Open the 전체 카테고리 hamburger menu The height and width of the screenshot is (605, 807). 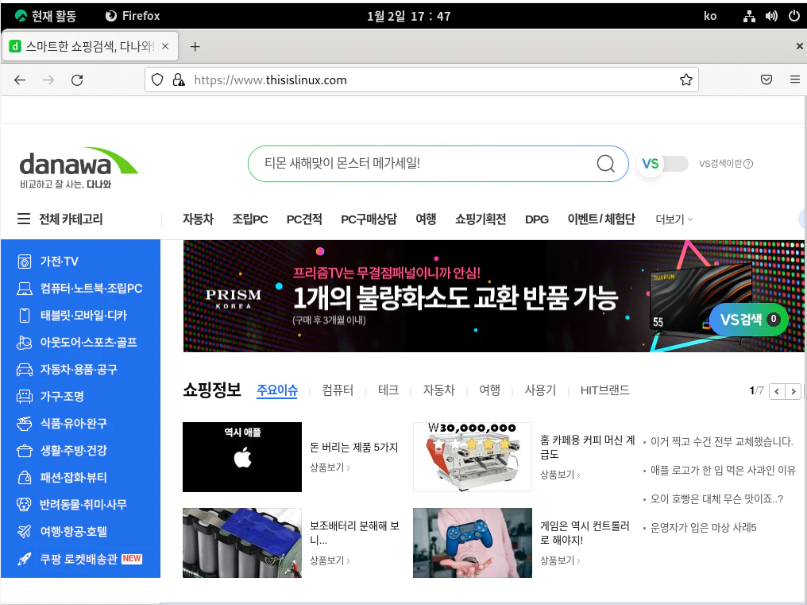tap(24, 219)
